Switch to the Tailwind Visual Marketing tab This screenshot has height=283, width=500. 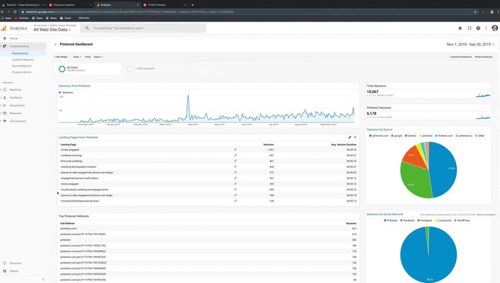(23, 5)
